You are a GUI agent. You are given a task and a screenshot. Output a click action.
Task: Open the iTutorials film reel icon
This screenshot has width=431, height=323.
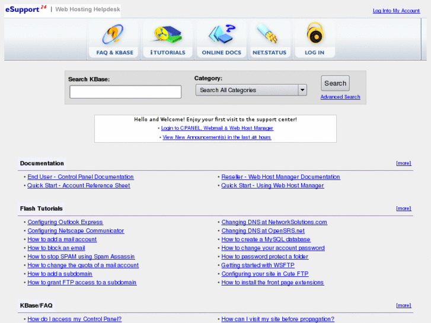pyautogui.click(x=168, y=34)
